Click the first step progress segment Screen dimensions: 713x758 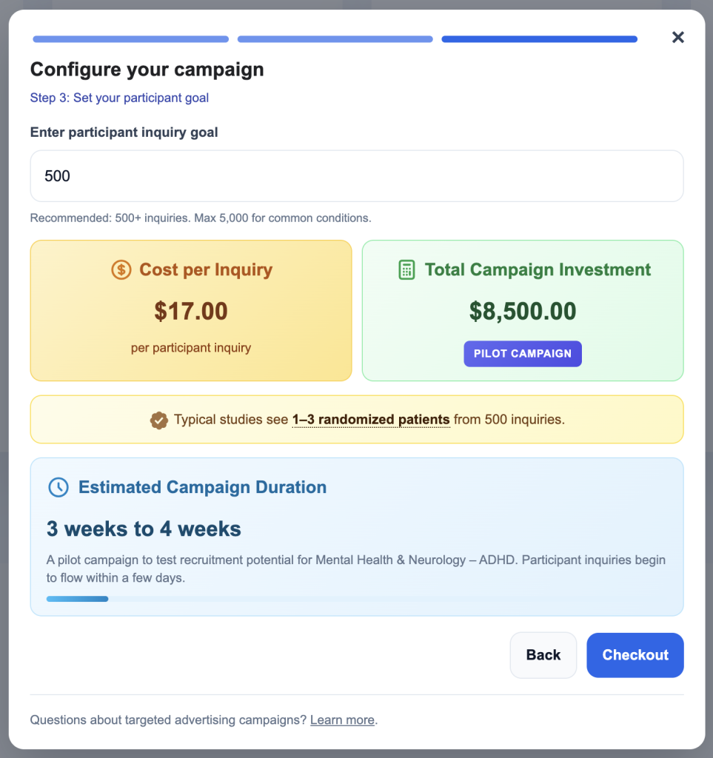point(130,38)
